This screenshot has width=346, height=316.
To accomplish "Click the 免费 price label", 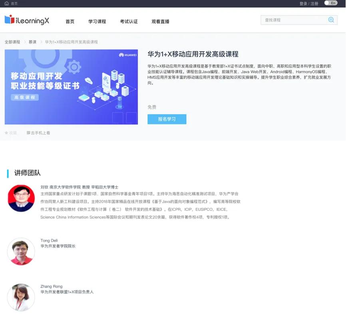I will click(x=152, y=107).
